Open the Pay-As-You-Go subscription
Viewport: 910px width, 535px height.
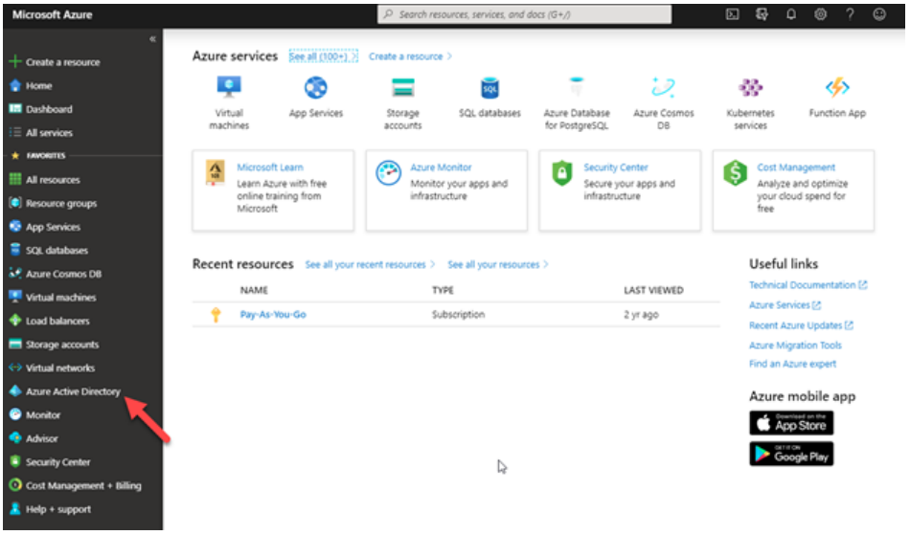273,315
